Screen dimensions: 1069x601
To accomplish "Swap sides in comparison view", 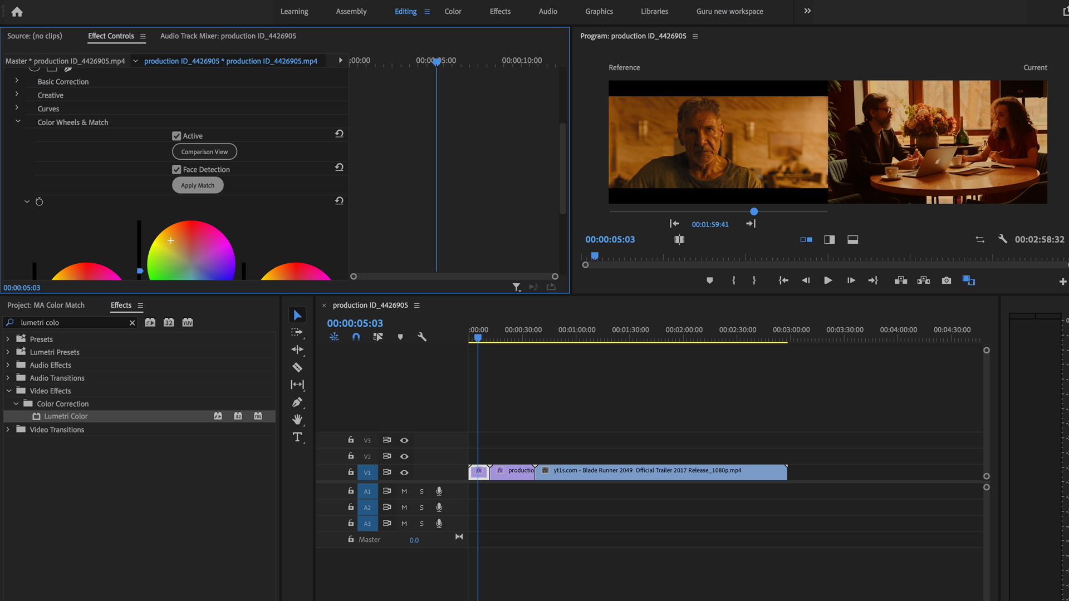I will (980, 239).
